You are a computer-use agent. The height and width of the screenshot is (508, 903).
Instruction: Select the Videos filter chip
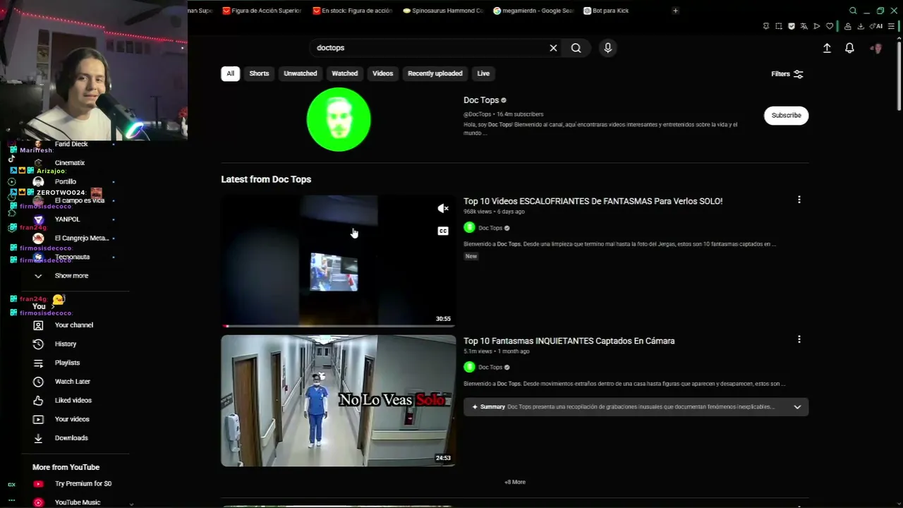pyautogui.click(x=383, y=73)
